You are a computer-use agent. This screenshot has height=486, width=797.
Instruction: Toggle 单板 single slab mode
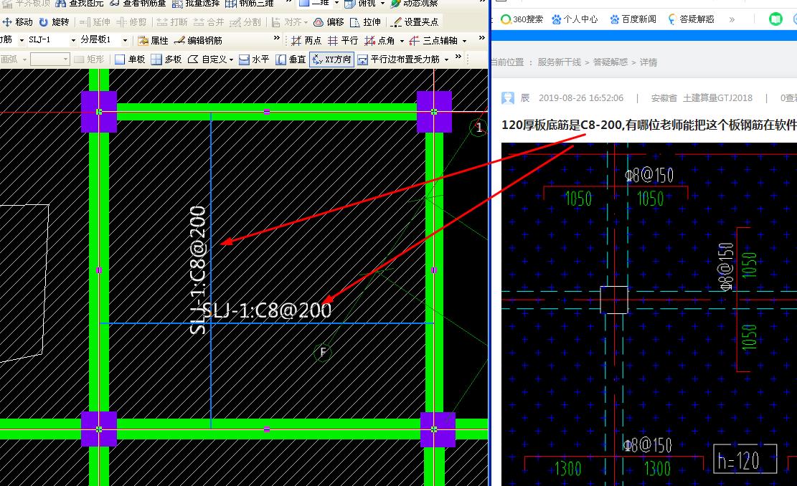[x=130, y=59]
